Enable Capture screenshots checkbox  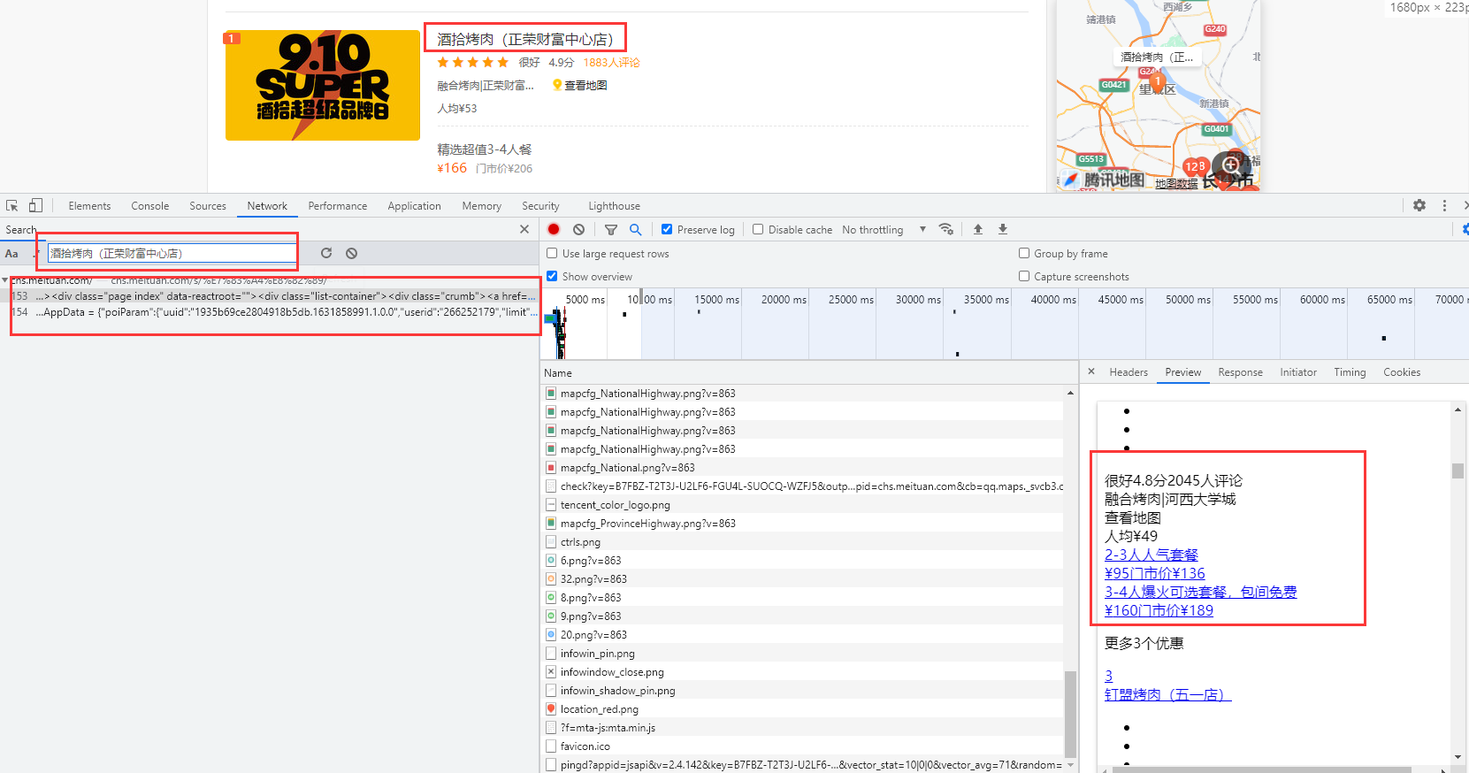1024,276
